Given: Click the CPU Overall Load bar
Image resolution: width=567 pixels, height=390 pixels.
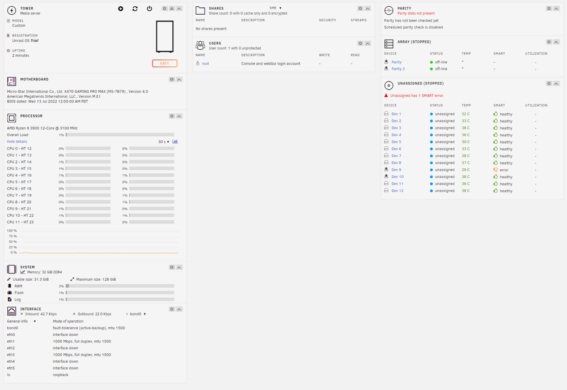Looking at the screenshot, I should coord(120,135).
